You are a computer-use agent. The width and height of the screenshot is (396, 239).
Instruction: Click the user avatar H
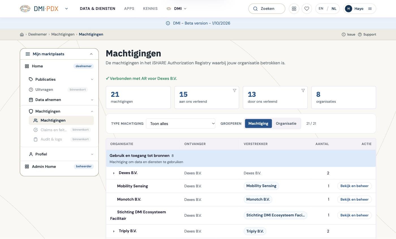pos(348,8)
